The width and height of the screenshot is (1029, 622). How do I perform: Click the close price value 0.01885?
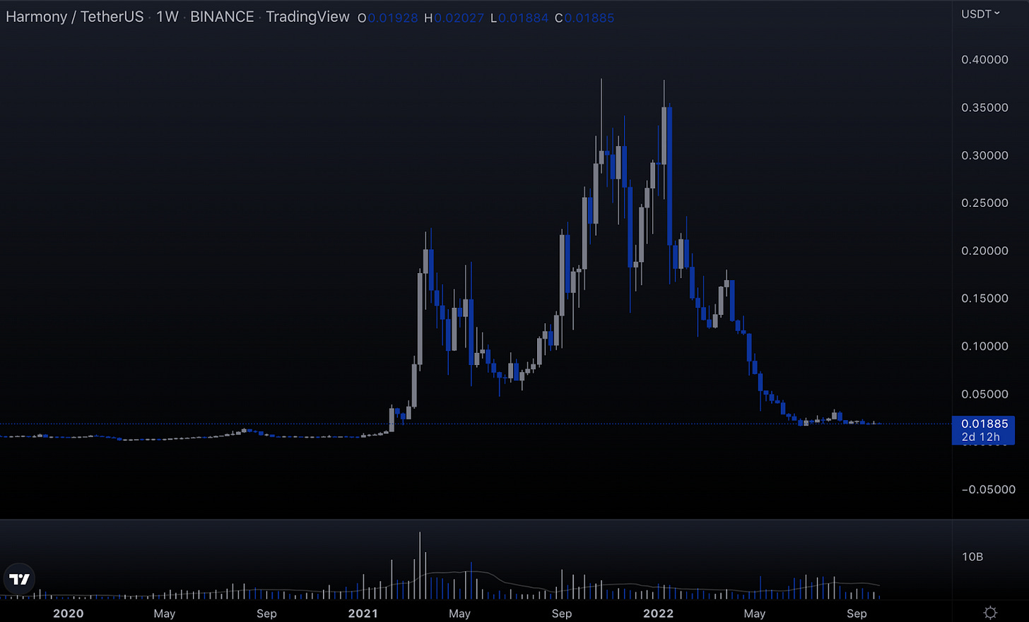[589, 18]
